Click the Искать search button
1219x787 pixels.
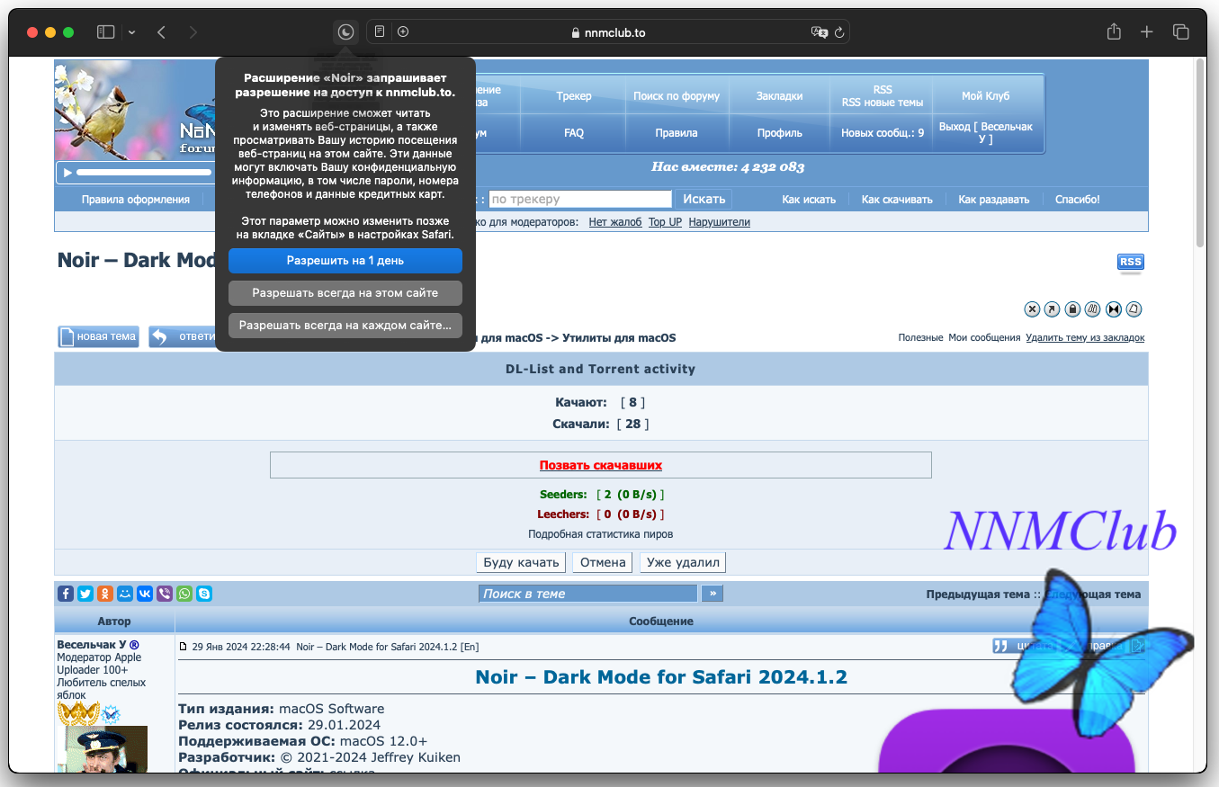pos(704,200)
